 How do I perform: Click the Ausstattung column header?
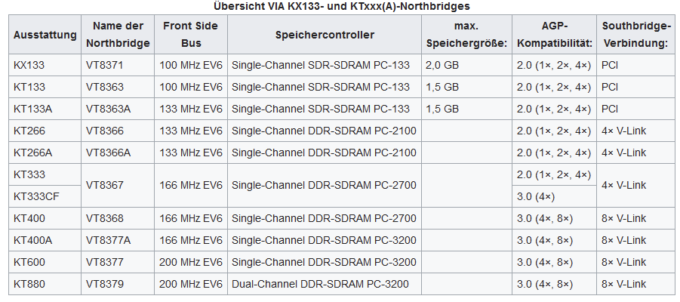(45, 35)
